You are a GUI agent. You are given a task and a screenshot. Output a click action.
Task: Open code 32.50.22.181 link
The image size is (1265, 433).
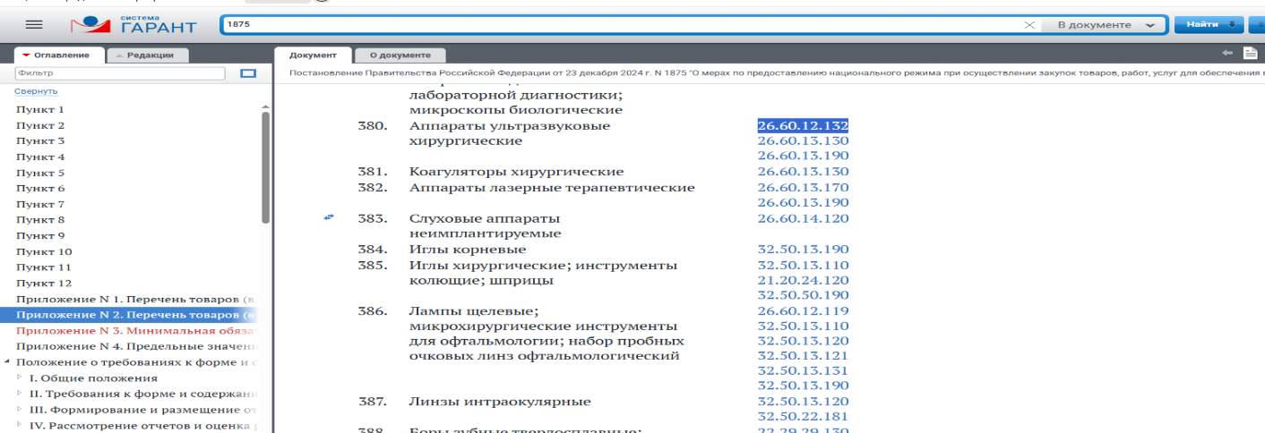click(803, 417)
